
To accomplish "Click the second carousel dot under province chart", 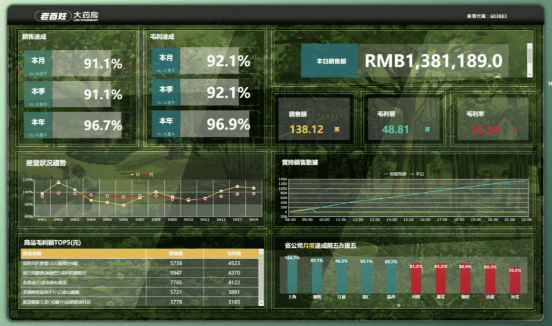I will 404,305.
